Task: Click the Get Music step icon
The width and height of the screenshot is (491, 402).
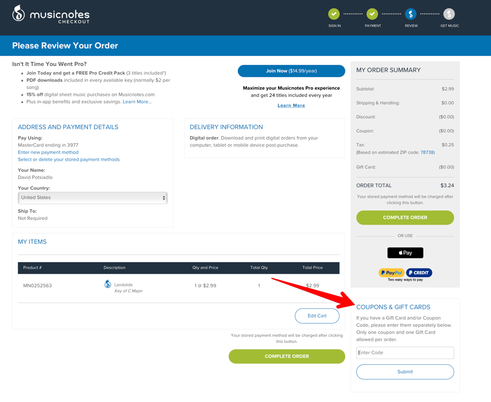Action: point(449,14)
